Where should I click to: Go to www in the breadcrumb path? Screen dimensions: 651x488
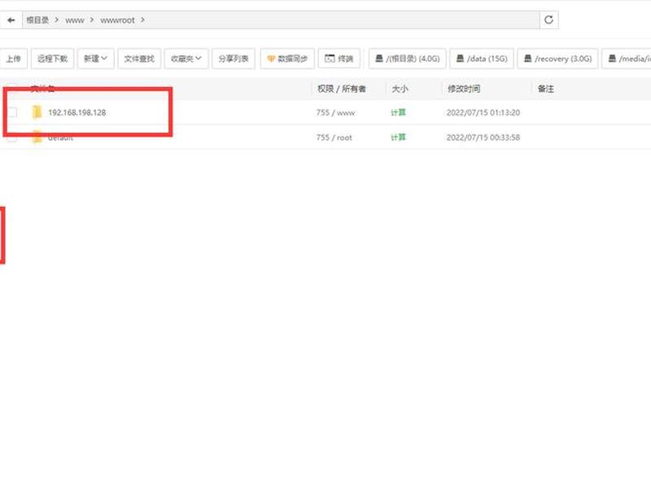[75, 20]
